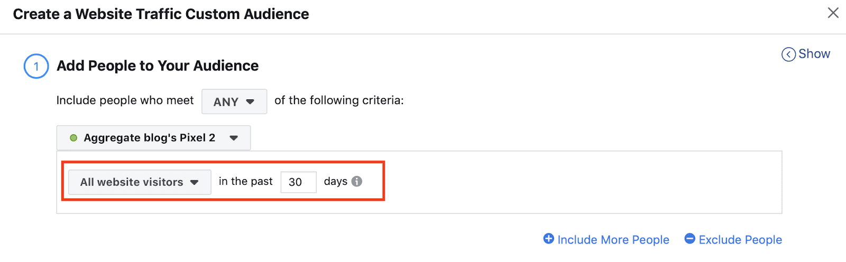Click the green status dot on Pixel 2
This screenshot has height=262, width=846.
73,138
